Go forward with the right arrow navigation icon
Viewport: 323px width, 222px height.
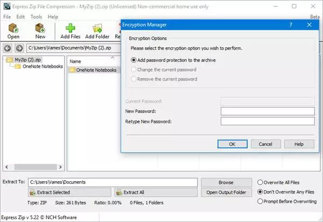tap(19, 48)
